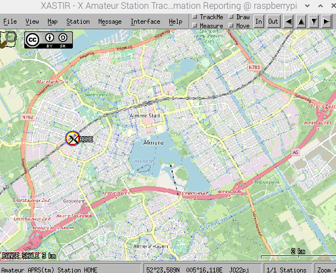Click the Almere Stad map label
This screenshot has height=273, width=336.
point(145,115)
